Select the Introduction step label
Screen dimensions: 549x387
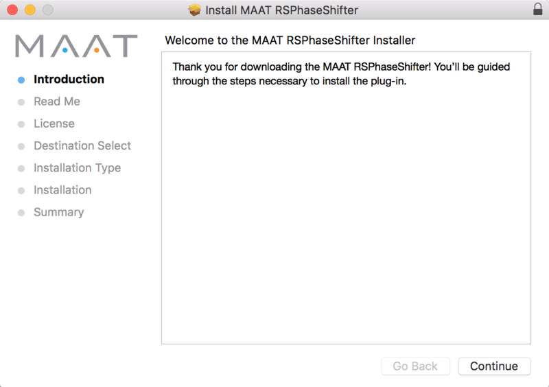[x=69, y=80]
